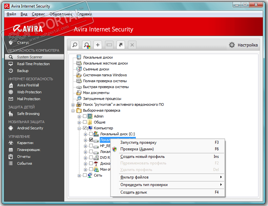
Task: Choose Создать ярлык from context menu
Action: click(x=168, y=192)
